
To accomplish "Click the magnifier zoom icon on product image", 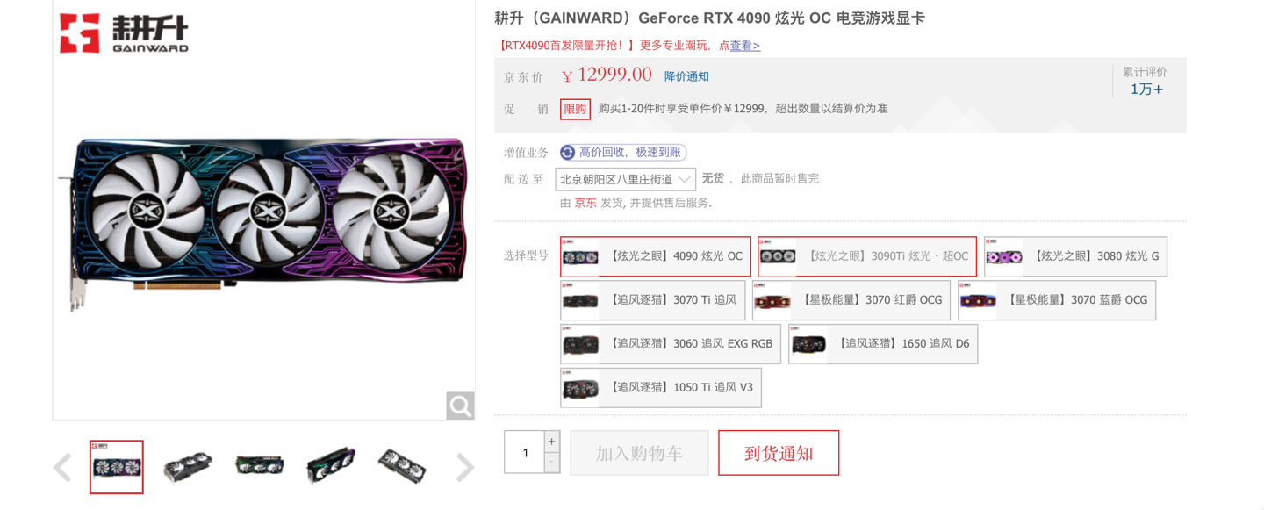I will [x=460, y=406].
